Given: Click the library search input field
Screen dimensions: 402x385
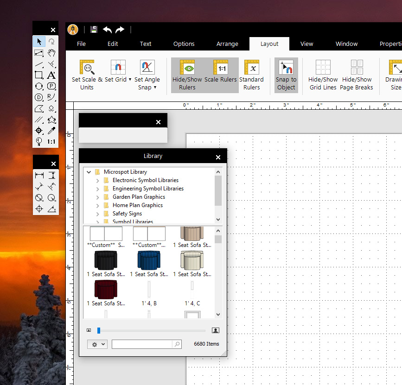Looking at the screenshot, I should pyautogui.click(x=142, y=344).
